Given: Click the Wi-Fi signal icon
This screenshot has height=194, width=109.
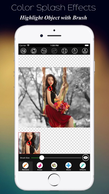Looking at the screenshot, I should 28,46.
